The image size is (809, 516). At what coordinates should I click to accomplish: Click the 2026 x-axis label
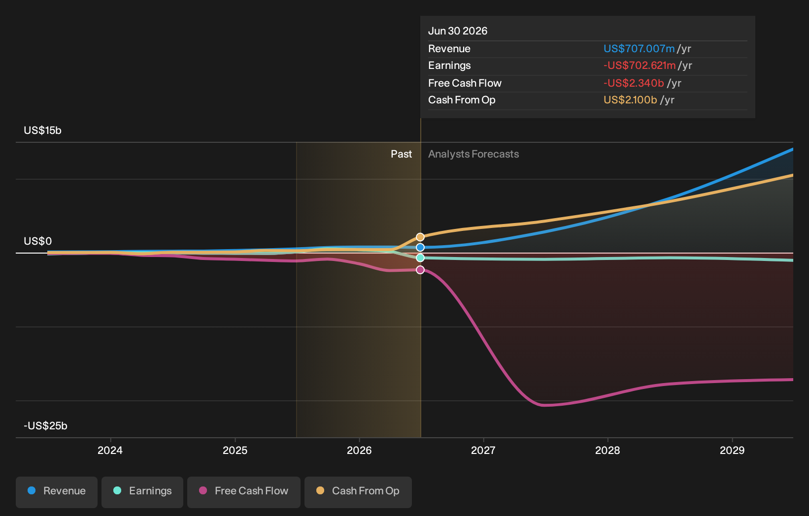pyautogui.click(x=359, y=451)
